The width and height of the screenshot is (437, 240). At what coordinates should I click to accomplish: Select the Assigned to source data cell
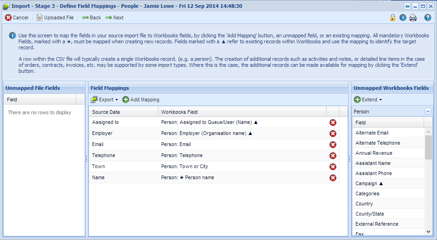pos(123,122)
